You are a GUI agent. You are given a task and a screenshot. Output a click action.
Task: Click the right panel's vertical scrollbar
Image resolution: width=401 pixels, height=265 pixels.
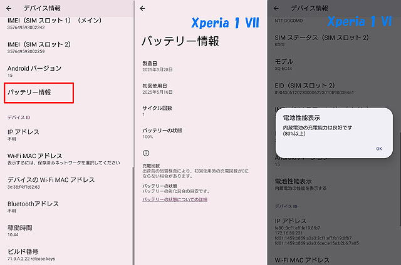point(400,179)
